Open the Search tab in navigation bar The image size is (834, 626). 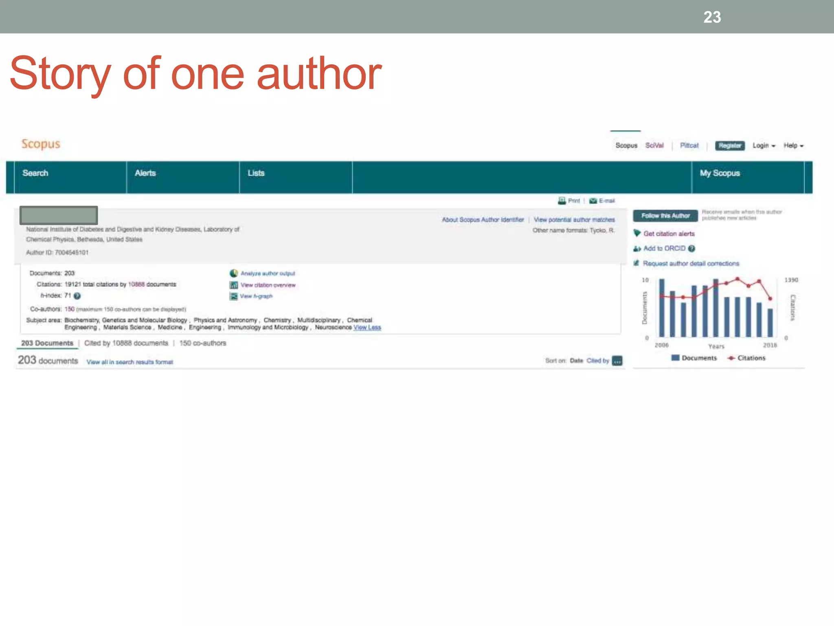(x=70, y=177)
